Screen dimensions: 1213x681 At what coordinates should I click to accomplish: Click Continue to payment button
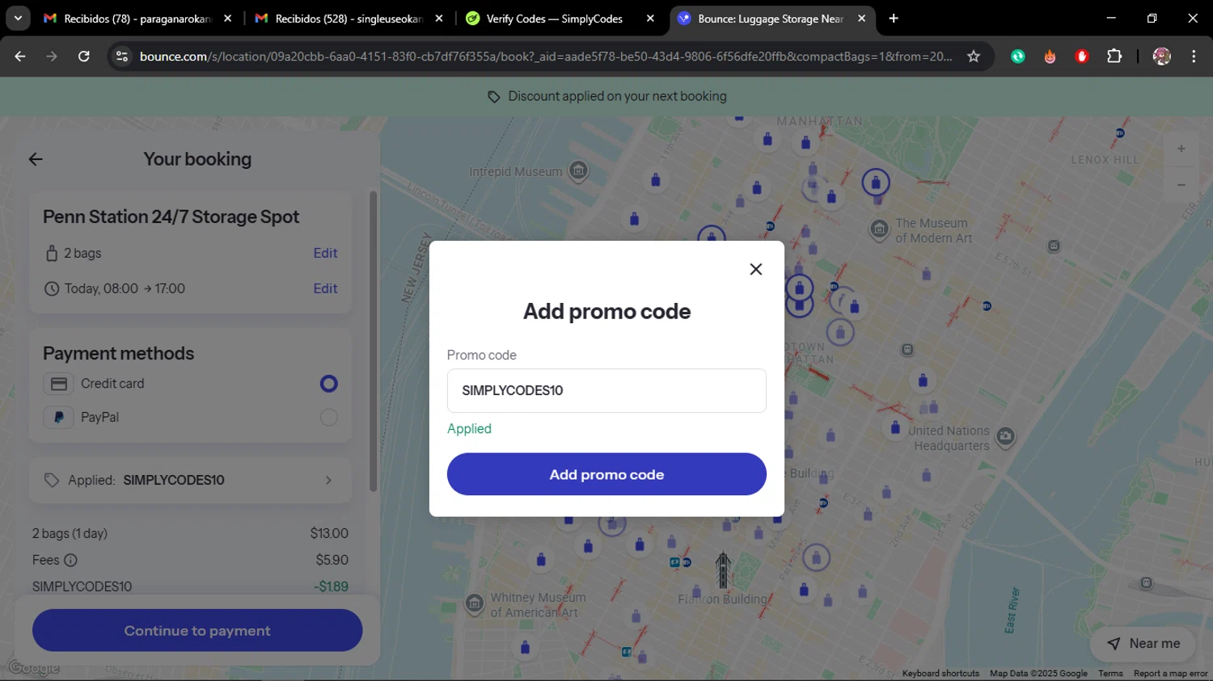(197, 630)
